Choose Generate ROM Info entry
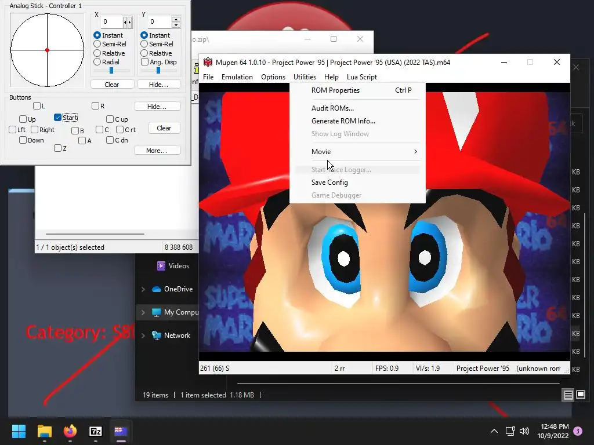This screenshot has height=445, width=594. [357, 121]
